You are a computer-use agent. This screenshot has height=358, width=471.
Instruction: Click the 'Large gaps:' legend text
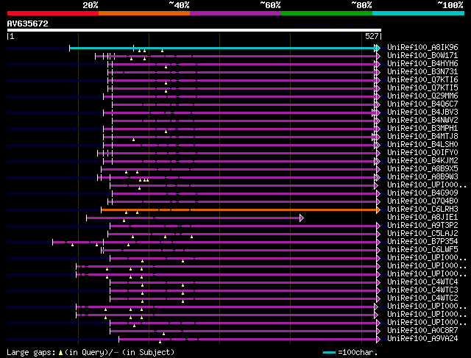tap(31, 352)
